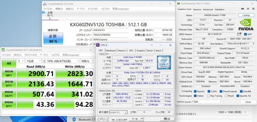Click the Close button in GPU-Z

(248, 102)
